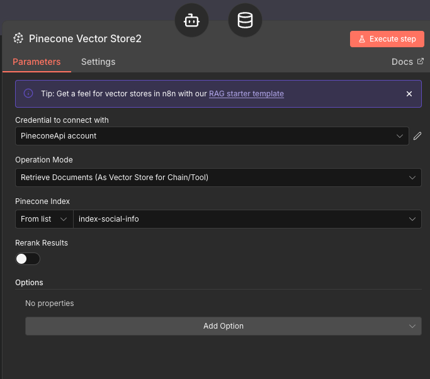Click the Pinecone logo icon beside title
The width and height of the screenshot is (430, 379).
pos(18,38)
